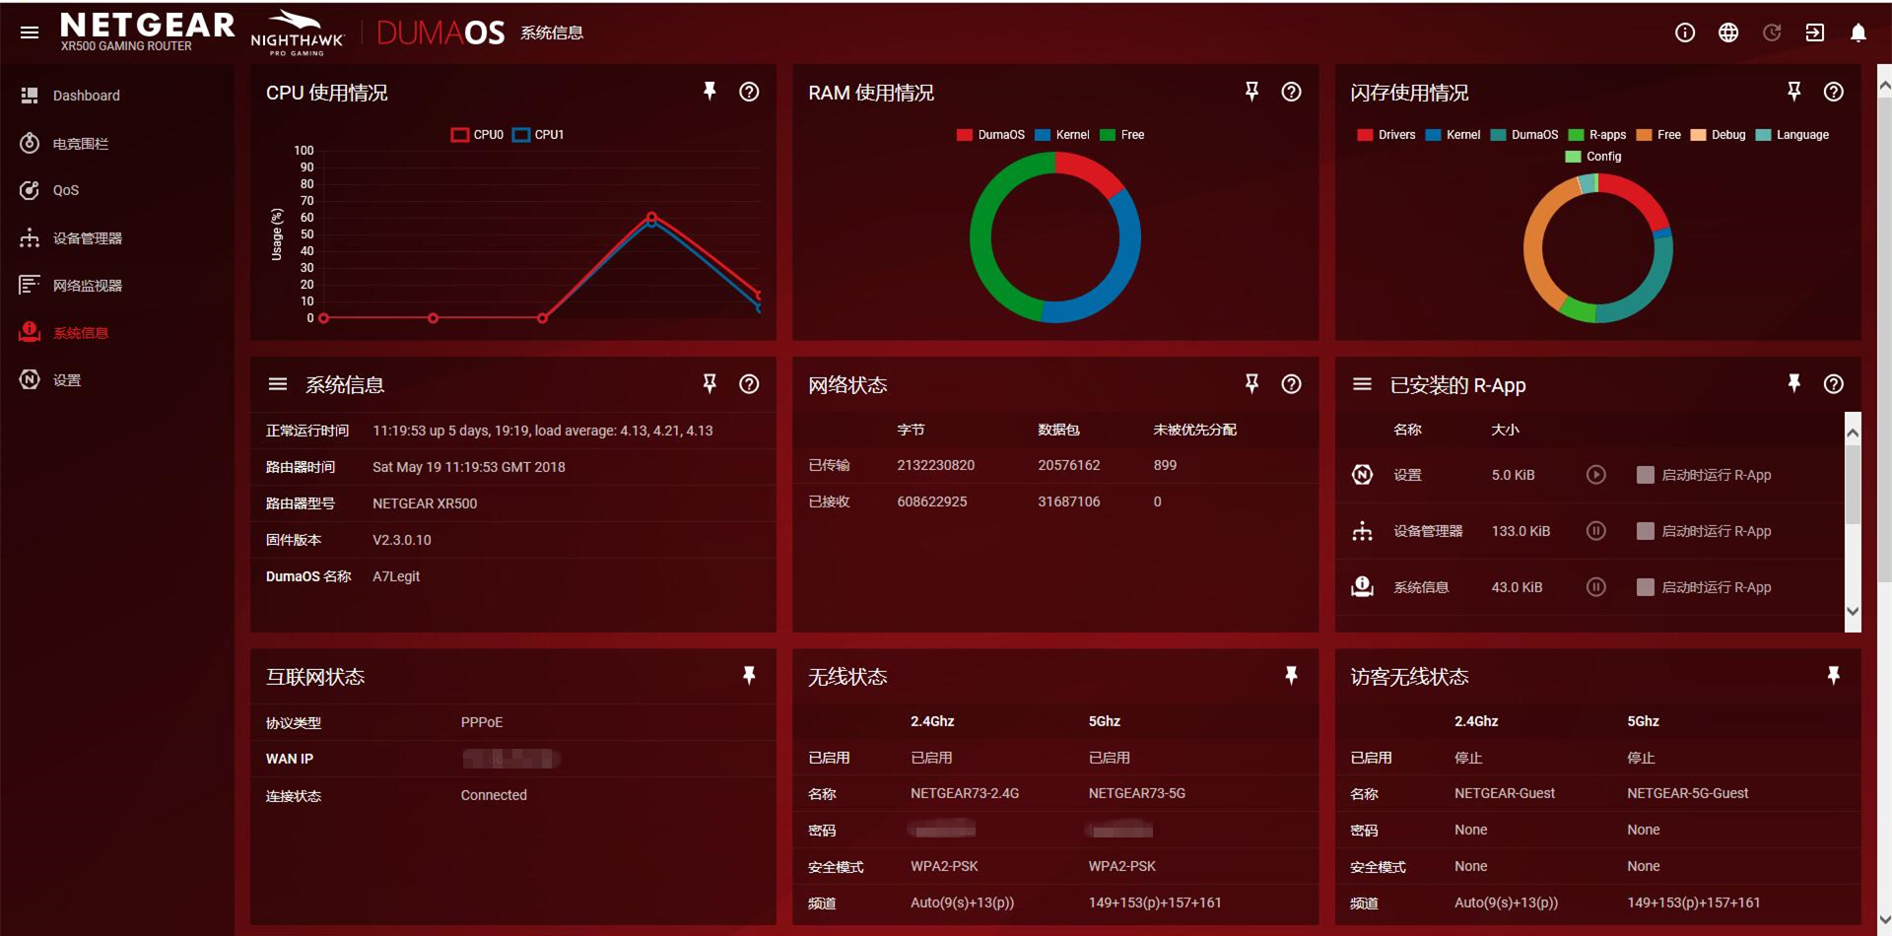Pin the CPU 使用情况 panel
This screenshot has height=936, width=1892.
709,92
